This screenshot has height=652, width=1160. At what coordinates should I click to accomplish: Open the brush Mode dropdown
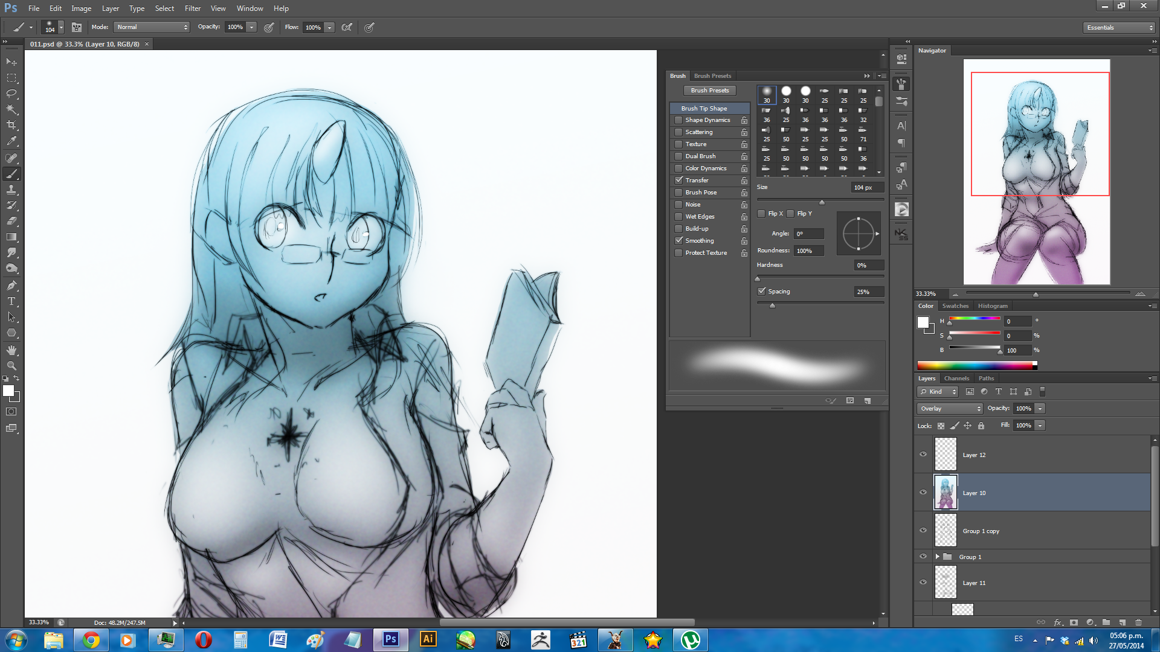pyautogui.click(x=152, y=27)
